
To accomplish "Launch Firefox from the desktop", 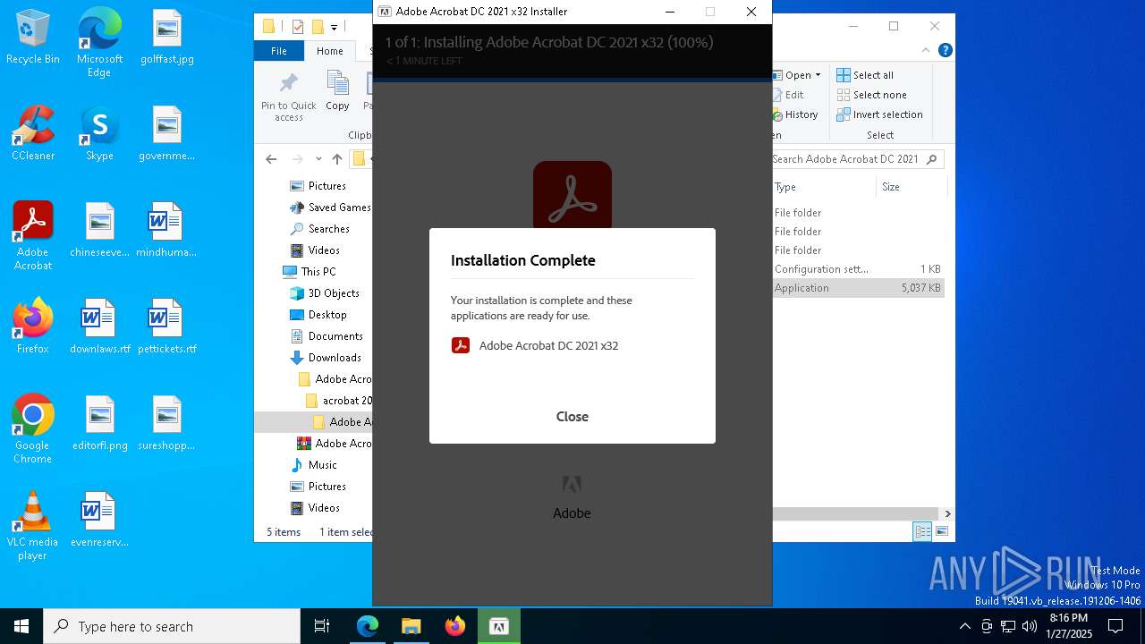I will [x=33, y=326].
